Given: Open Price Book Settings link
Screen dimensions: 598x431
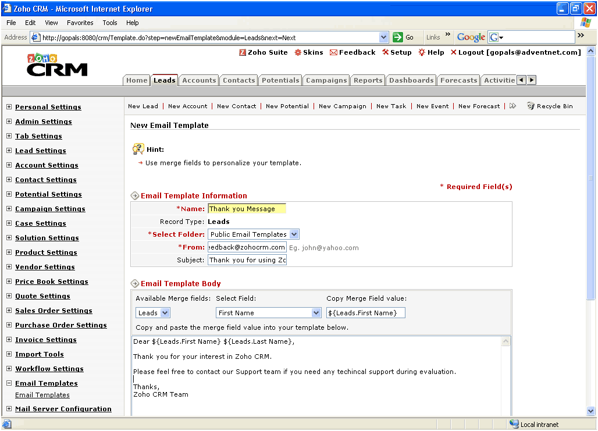Looking at the screenshot, I should tap(52, 282).
